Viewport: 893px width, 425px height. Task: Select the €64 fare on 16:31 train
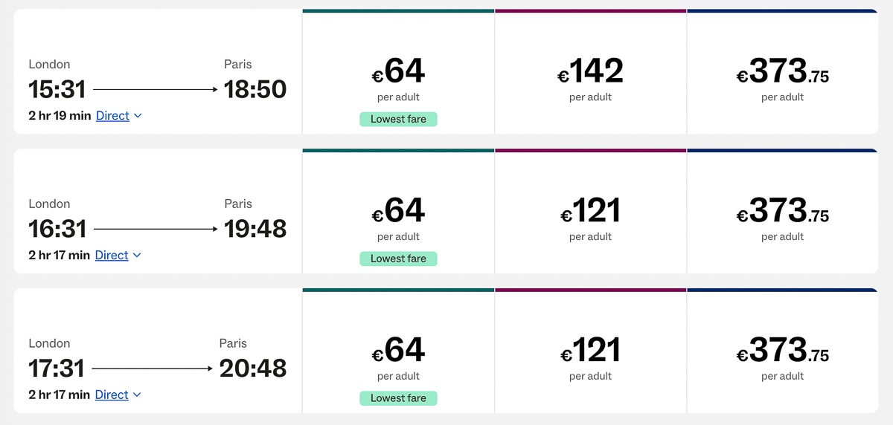(398, 212)
